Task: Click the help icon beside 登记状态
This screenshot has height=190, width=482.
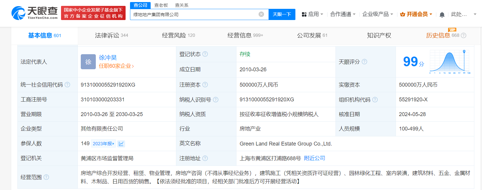Action: tap(205, 54)
